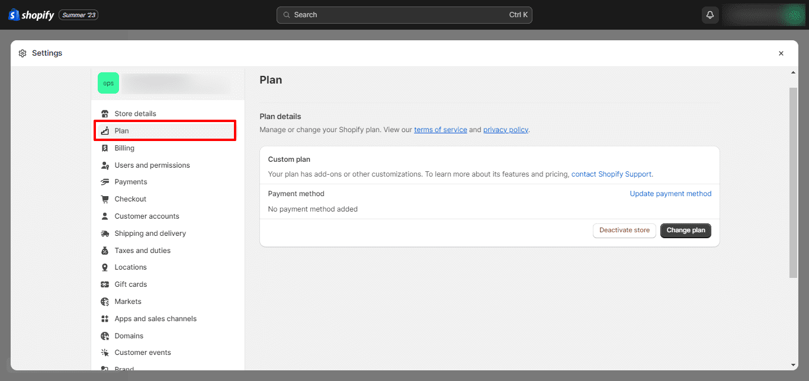Click the Gift cards icon

coord(105,284)
